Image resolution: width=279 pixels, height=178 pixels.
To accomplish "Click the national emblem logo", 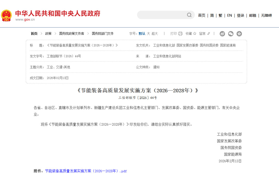I will pyautogui.click(x=6, y=15).
